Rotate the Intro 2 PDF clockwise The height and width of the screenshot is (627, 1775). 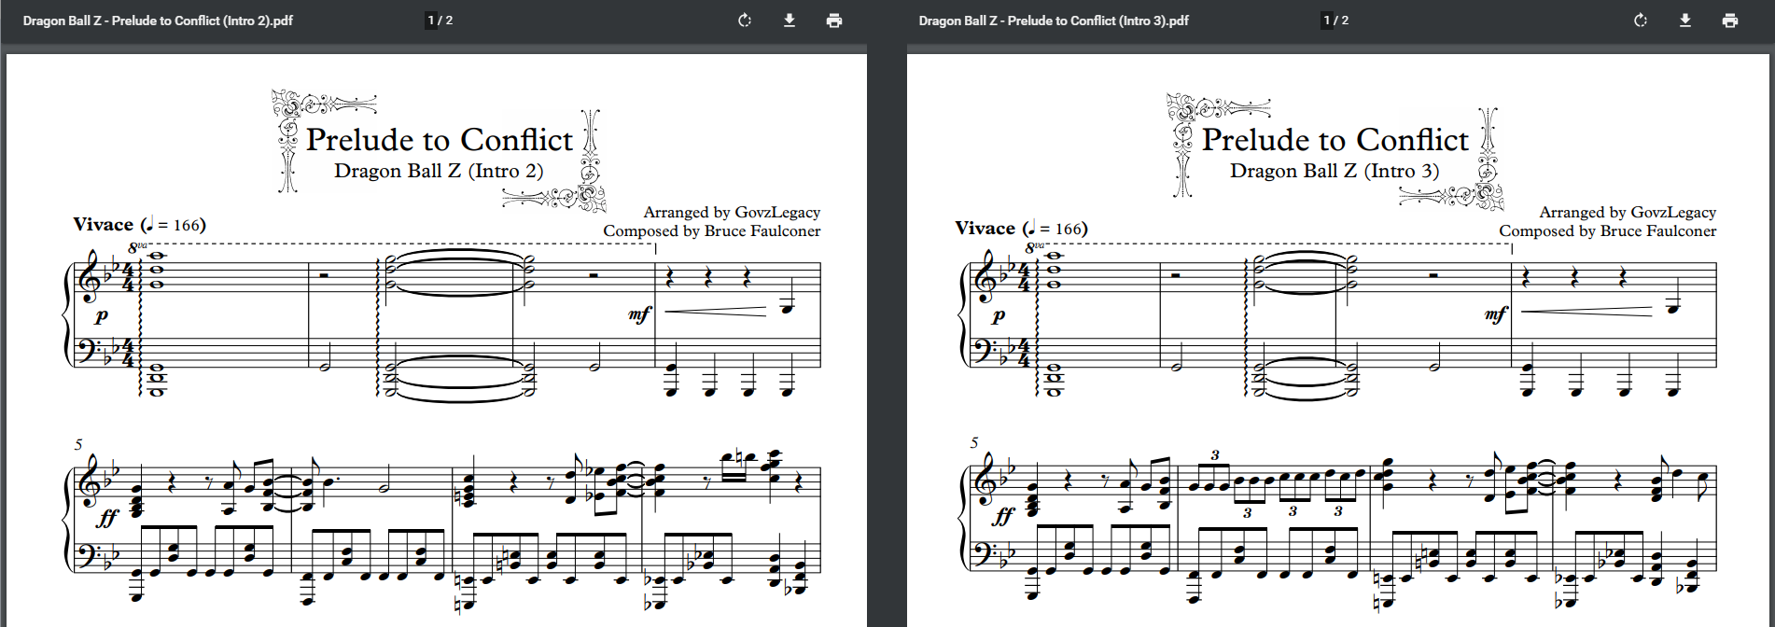[x=744, y=21]
